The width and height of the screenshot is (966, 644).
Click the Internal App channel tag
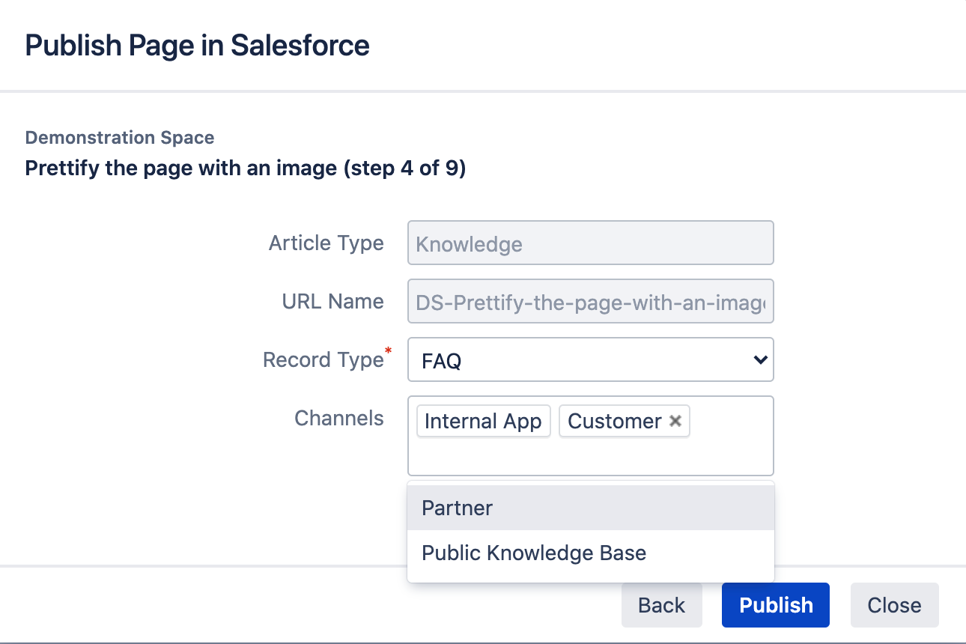483,422
